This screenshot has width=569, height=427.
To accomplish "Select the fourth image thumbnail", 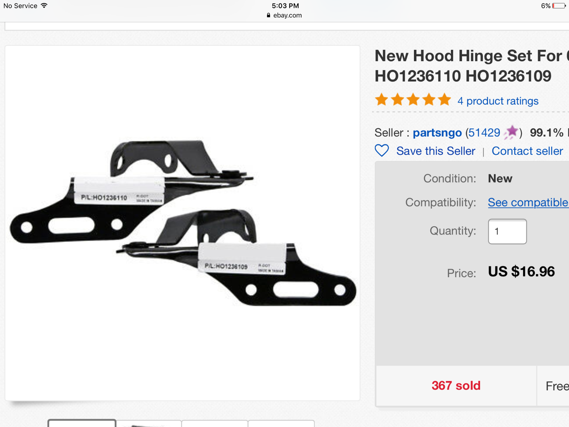I will (281, 423).
